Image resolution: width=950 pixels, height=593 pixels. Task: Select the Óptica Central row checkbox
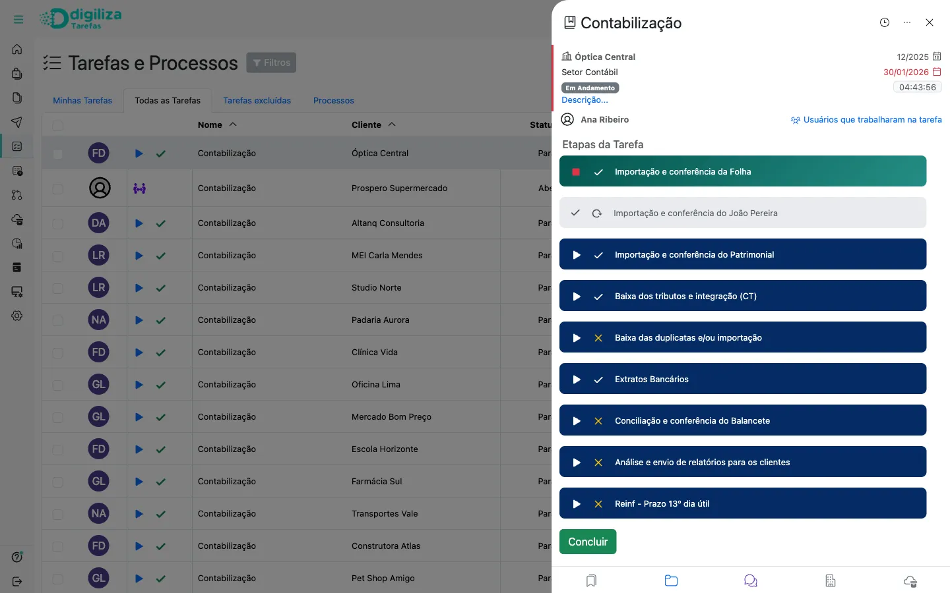(x=57, y=154)
